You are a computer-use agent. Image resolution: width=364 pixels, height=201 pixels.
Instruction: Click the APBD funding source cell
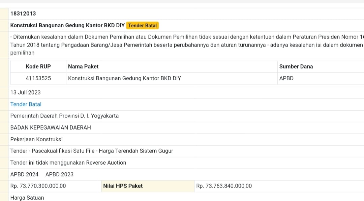point(286,78)
